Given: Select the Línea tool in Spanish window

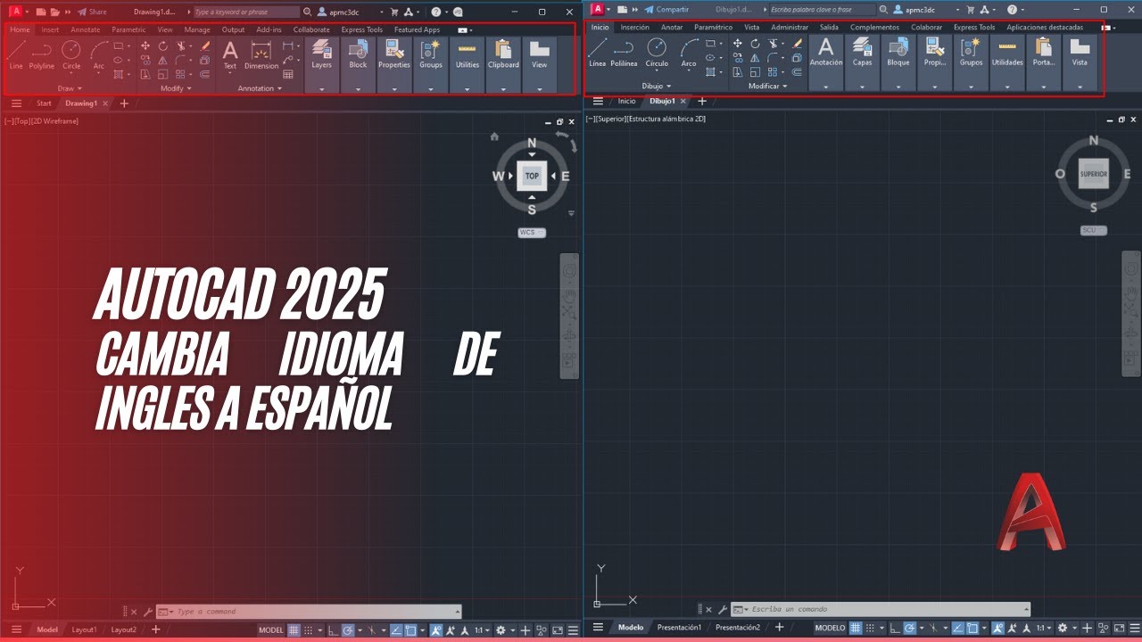Looking at the screenshot, I should coord(597,53).
